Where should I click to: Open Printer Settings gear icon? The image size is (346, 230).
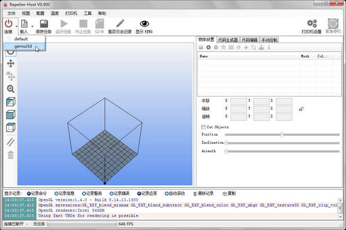312,24
